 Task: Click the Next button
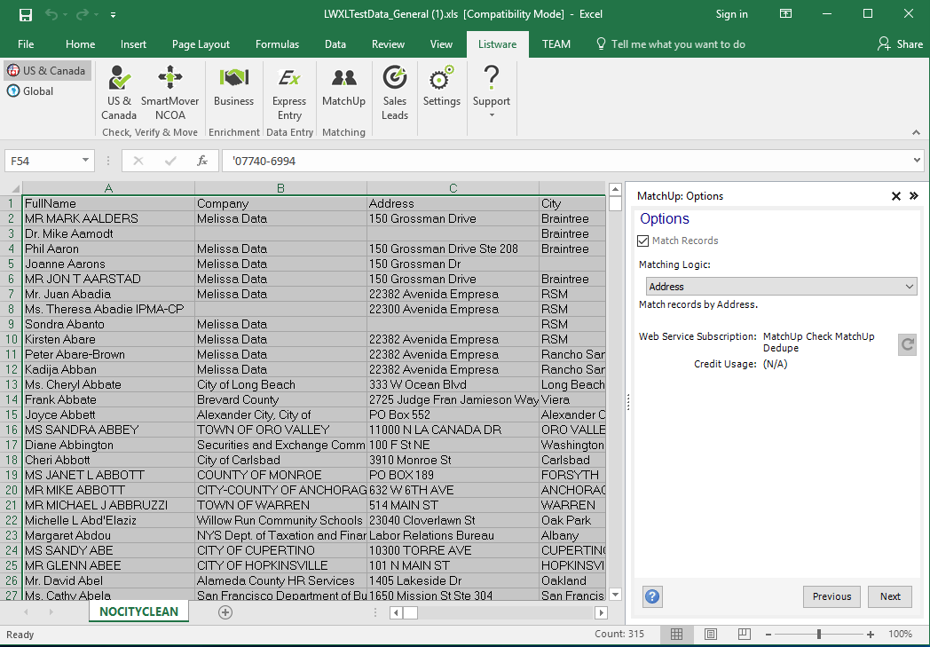coord(890,596)
